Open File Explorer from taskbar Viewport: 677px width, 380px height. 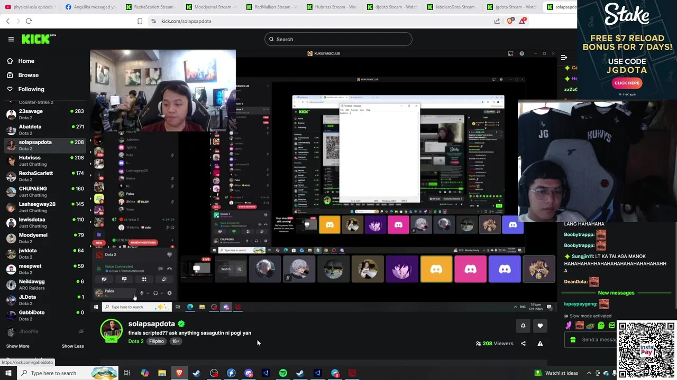click(162, 373)
